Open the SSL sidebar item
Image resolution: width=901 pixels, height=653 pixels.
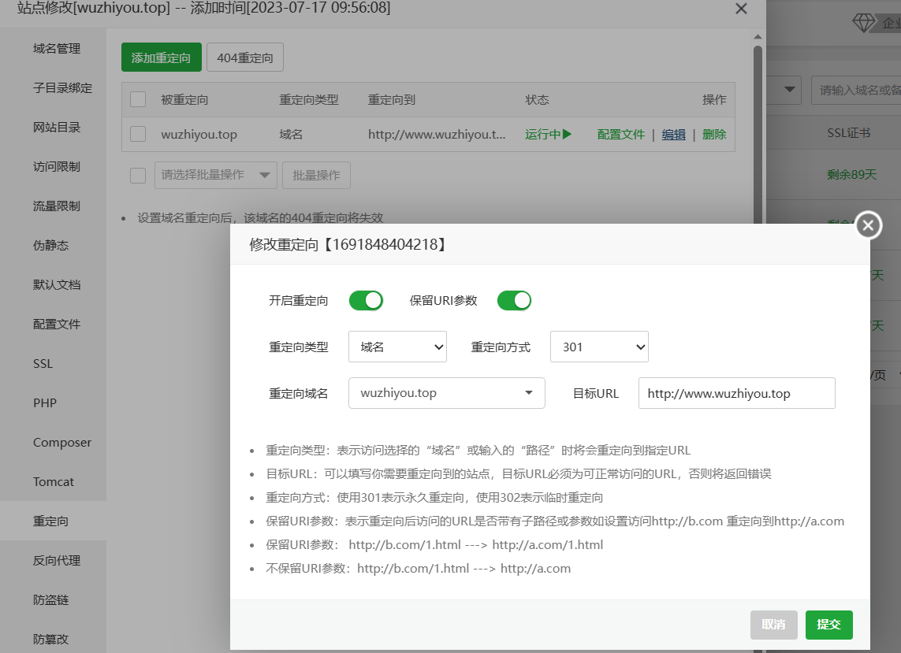43,364
